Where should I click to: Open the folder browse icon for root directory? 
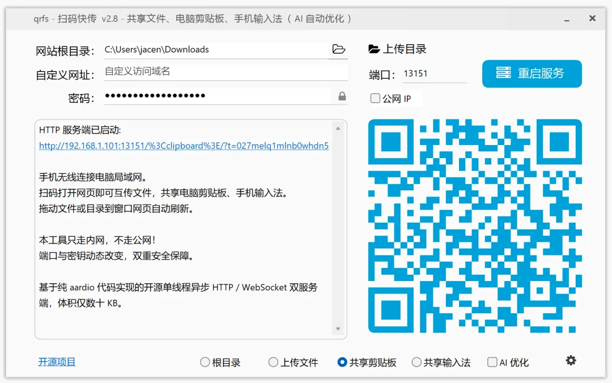coord(338,49)
